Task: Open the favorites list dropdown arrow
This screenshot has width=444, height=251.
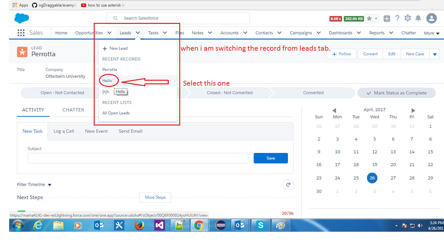Action: click(x=376, y=19)
